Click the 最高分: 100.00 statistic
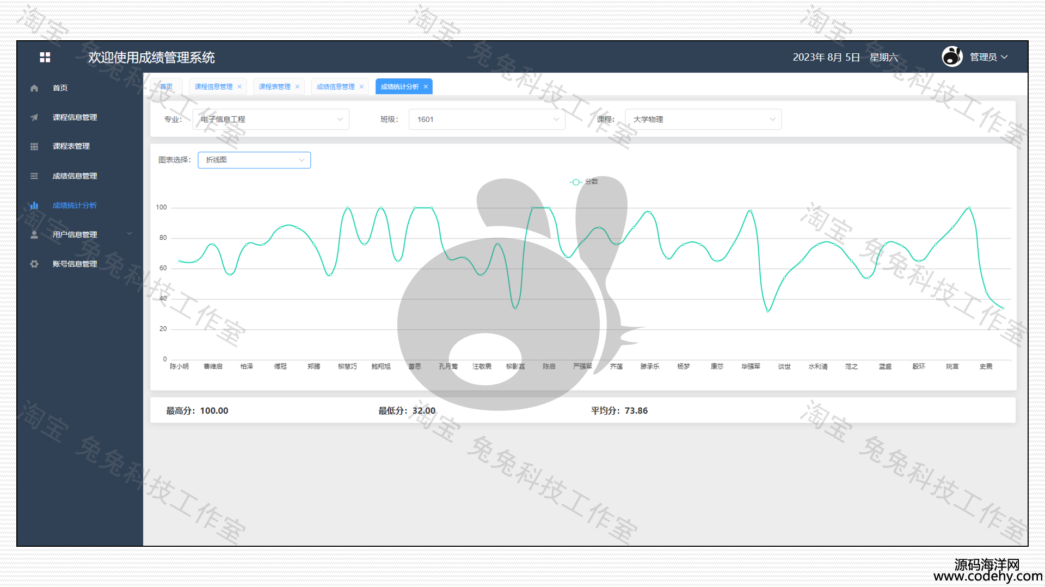 pyautogui.click(x=197, y=411)
